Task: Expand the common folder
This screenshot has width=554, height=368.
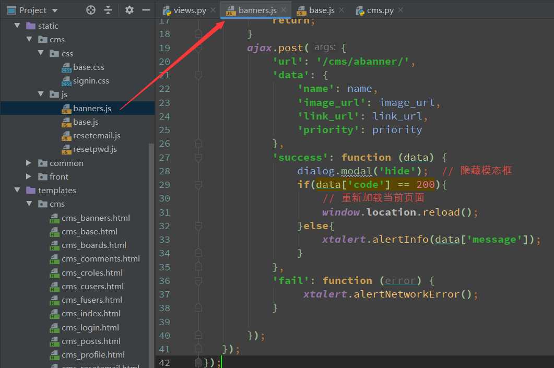Action: coord(29,163)
